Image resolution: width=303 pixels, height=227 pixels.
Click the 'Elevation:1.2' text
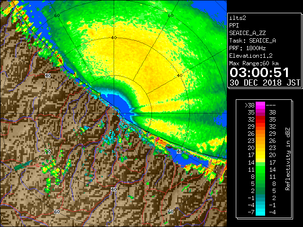click(x=251, y=56)
